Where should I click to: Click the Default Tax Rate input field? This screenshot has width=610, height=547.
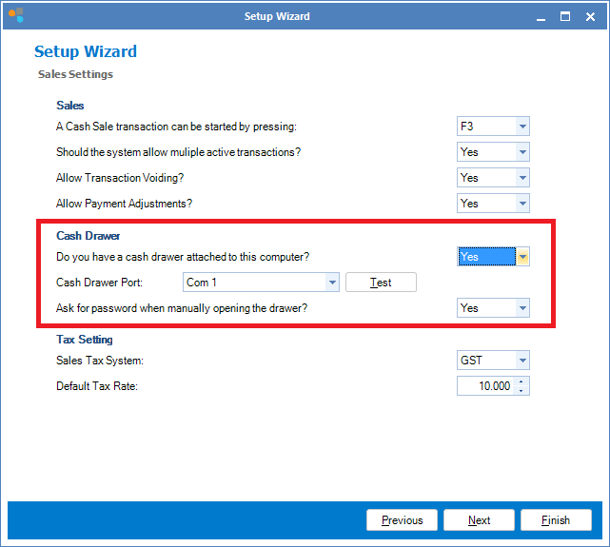coord(485,386)
